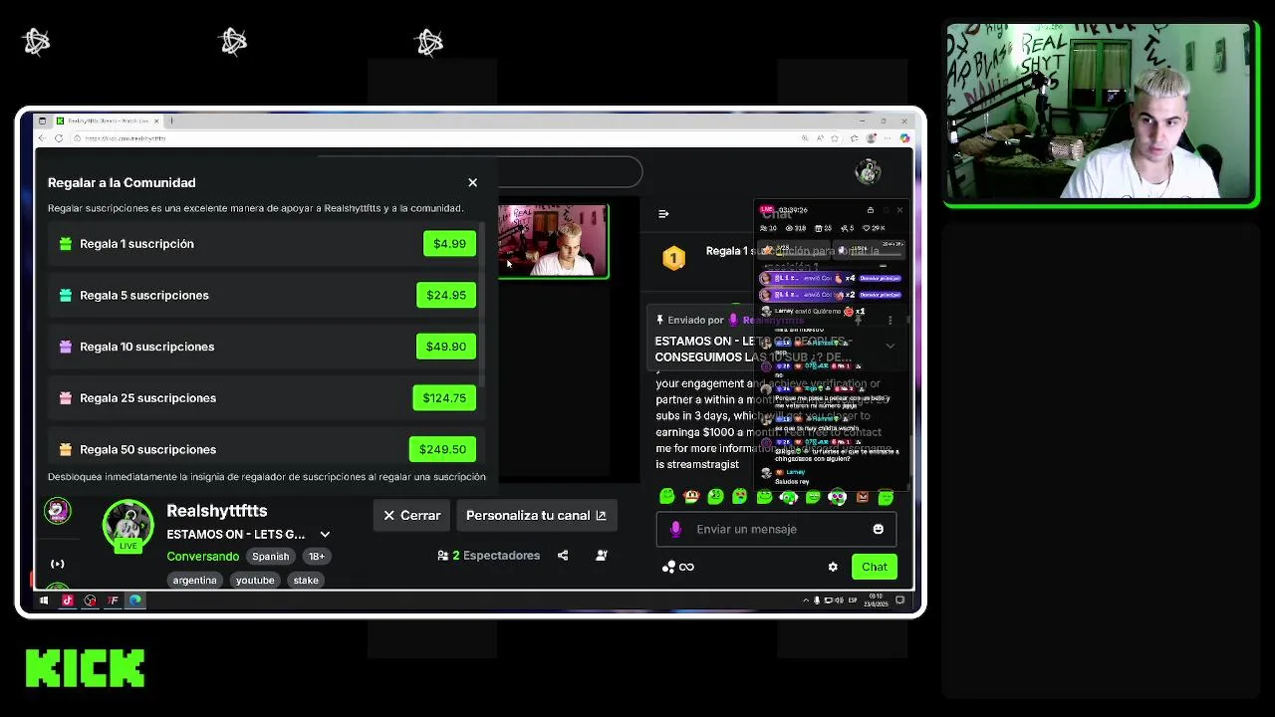Buy 1 gift subscription for $4.99

(x=449, y=243)
